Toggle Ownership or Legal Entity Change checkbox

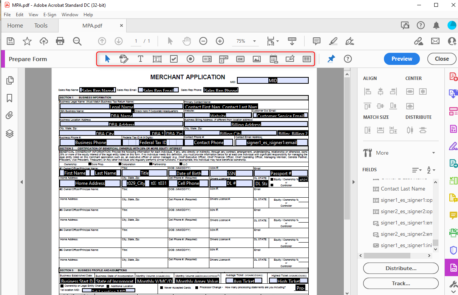[x=62, y=286]
